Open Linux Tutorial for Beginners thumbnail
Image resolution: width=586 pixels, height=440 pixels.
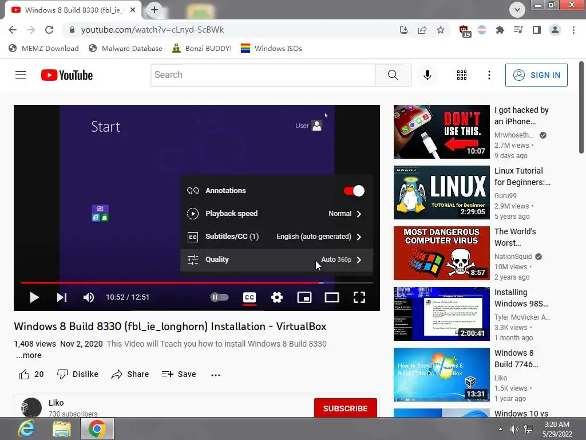(x=441, y=192)
